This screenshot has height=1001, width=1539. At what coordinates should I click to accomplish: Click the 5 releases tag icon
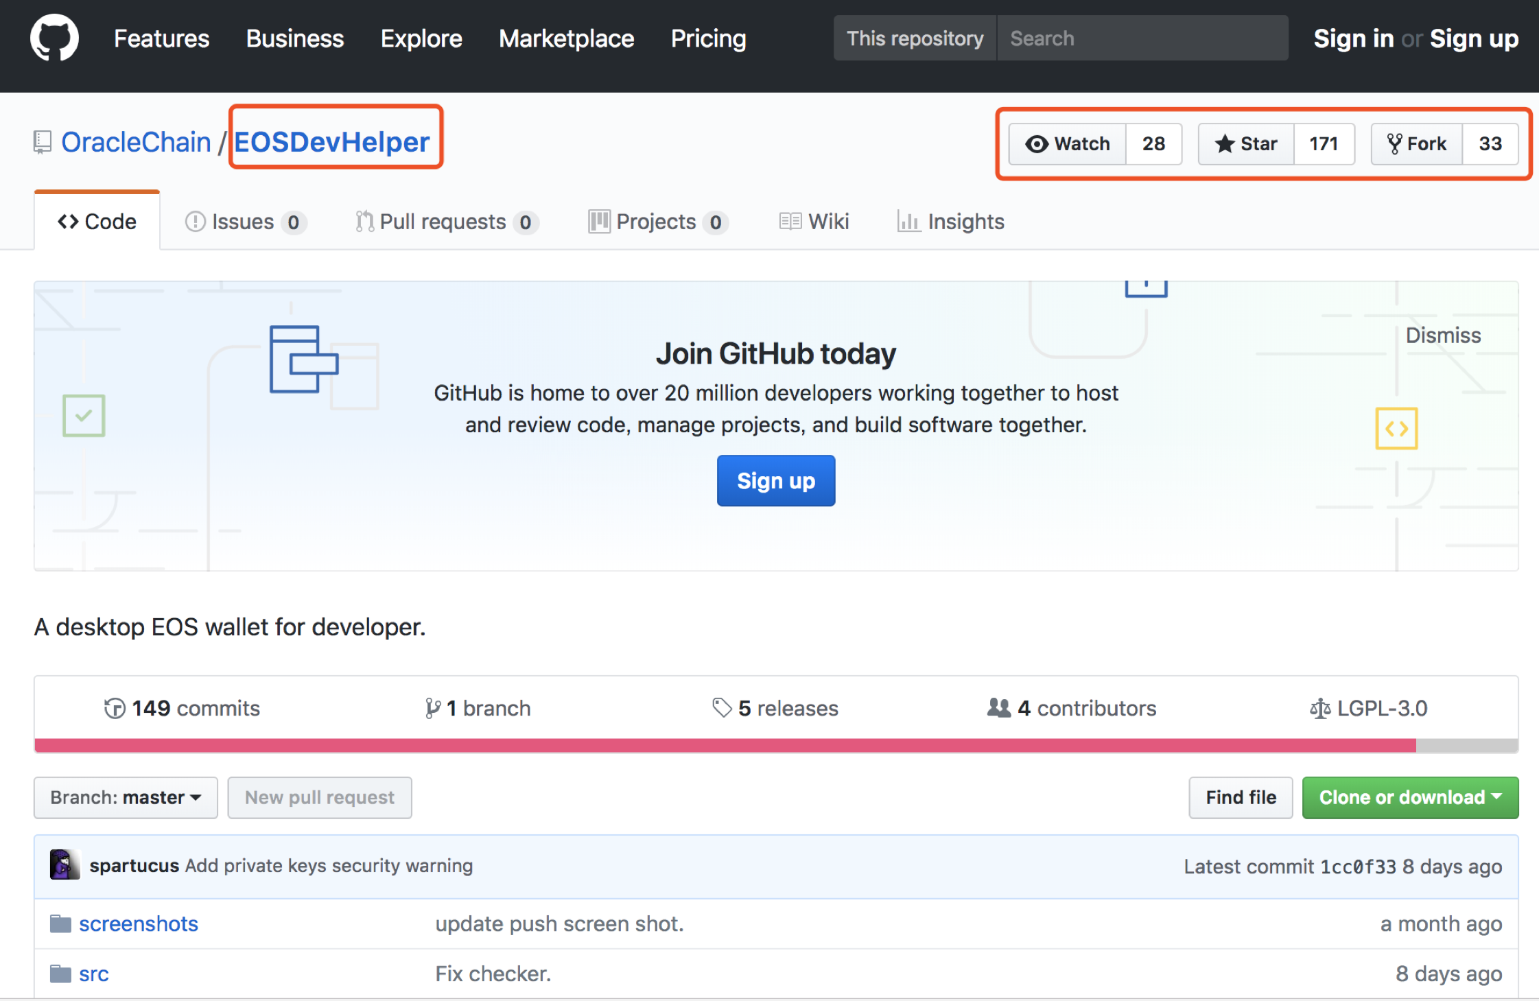point(722,707)
